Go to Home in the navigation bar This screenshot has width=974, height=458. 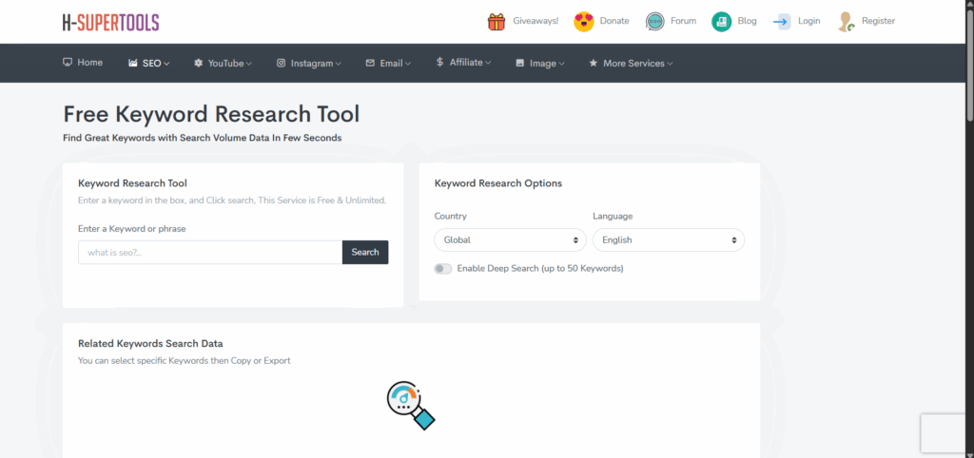(83, 63)
